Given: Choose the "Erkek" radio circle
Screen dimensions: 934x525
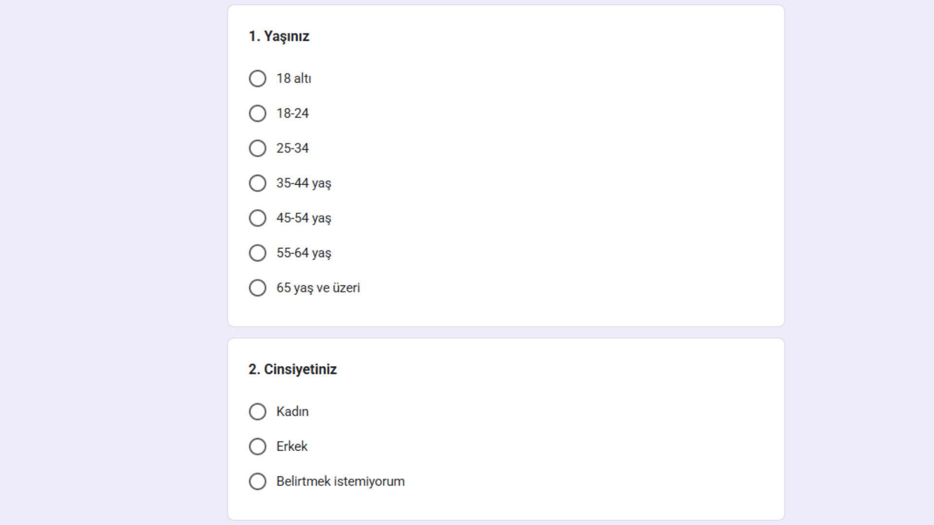Looking at the screenshot, I should pos(257,447).
